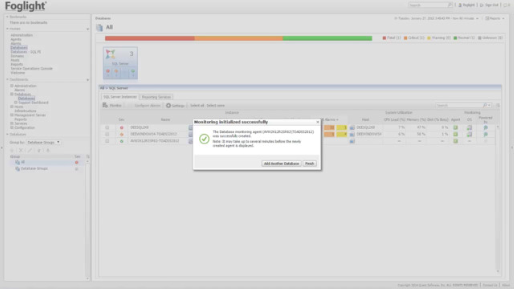
Task: Click the fatal severity icon of DEESQL2K8
Action: point(122,128)
